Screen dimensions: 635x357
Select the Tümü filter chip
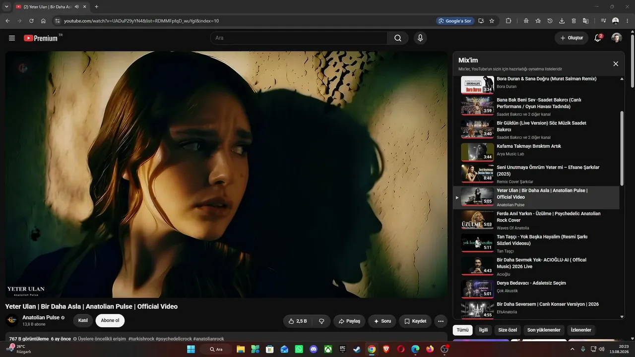(462, 330)
